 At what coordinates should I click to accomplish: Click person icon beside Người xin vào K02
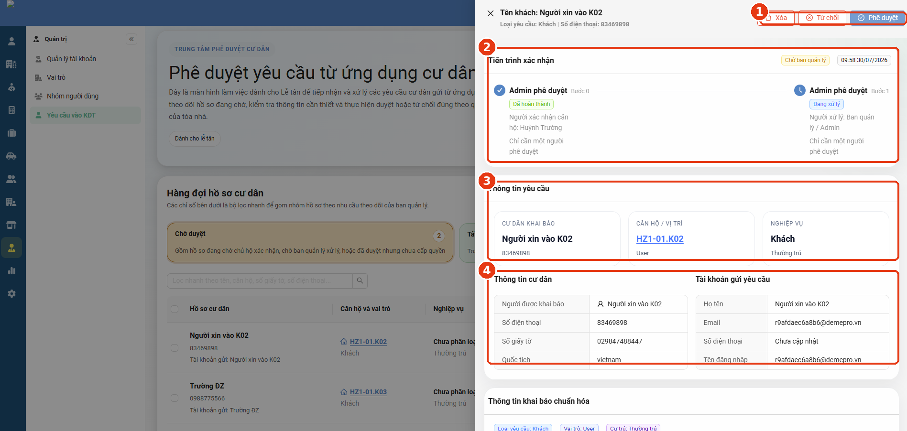[601, 304]
